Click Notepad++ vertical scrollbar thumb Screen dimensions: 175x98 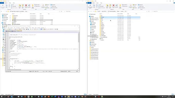[78, 38]
